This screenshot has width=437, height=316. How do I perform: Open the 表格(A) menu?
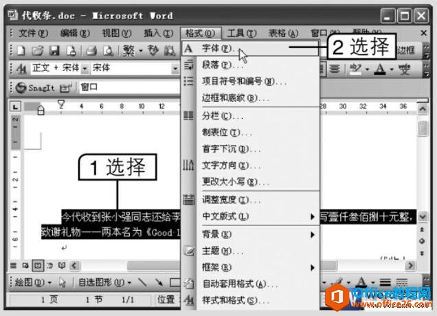pos(284,33)
